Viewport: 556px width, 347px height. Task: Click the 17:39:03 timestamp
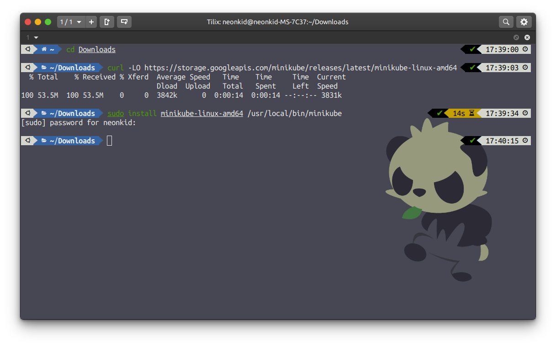[x=502, y=68]
